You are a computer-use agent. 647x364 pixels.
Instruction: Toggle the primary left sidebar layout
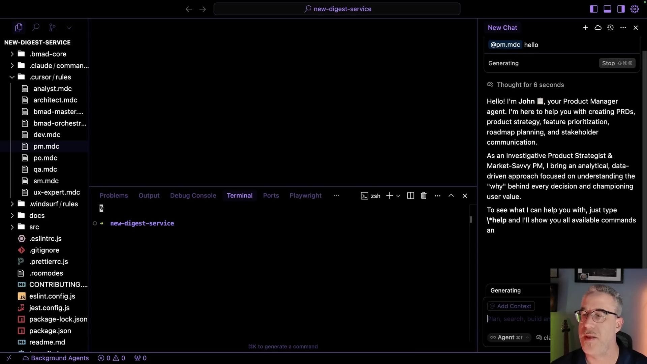coord(594,9)
